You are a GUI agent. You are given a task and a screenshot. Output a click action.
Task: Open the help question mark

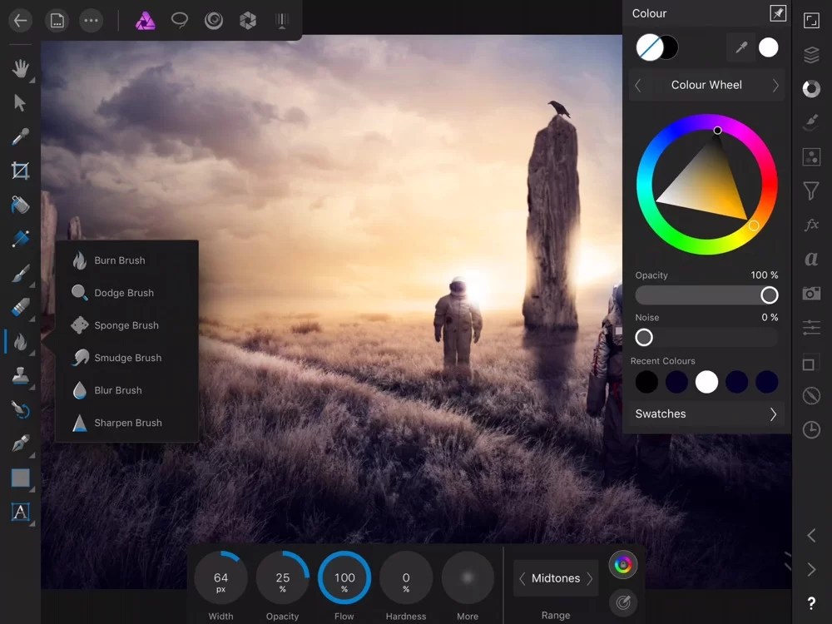pyautogui.click(x=811, y=603)
